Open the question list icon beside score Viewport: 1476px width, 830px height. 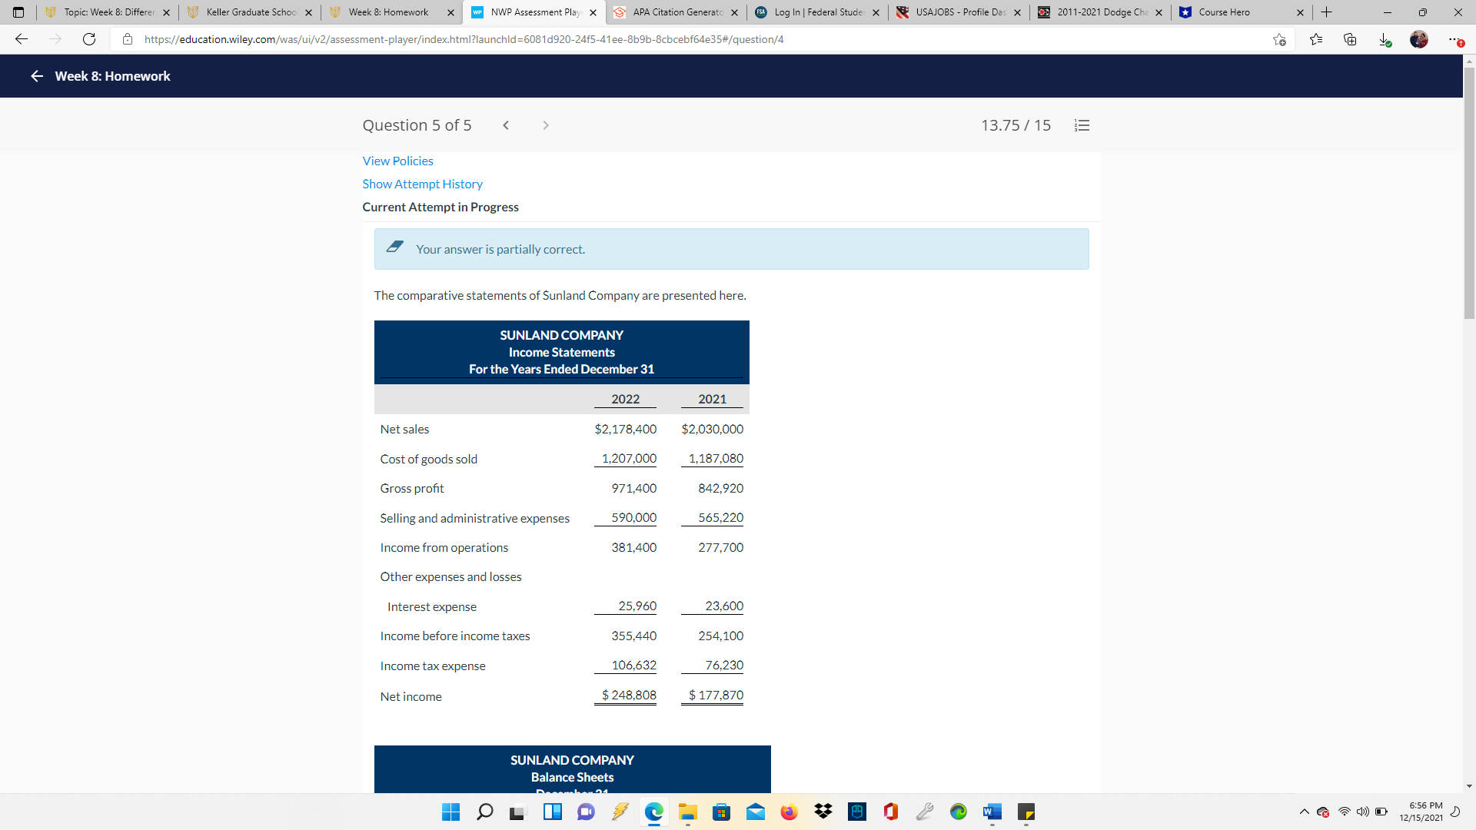[1082, 125]
